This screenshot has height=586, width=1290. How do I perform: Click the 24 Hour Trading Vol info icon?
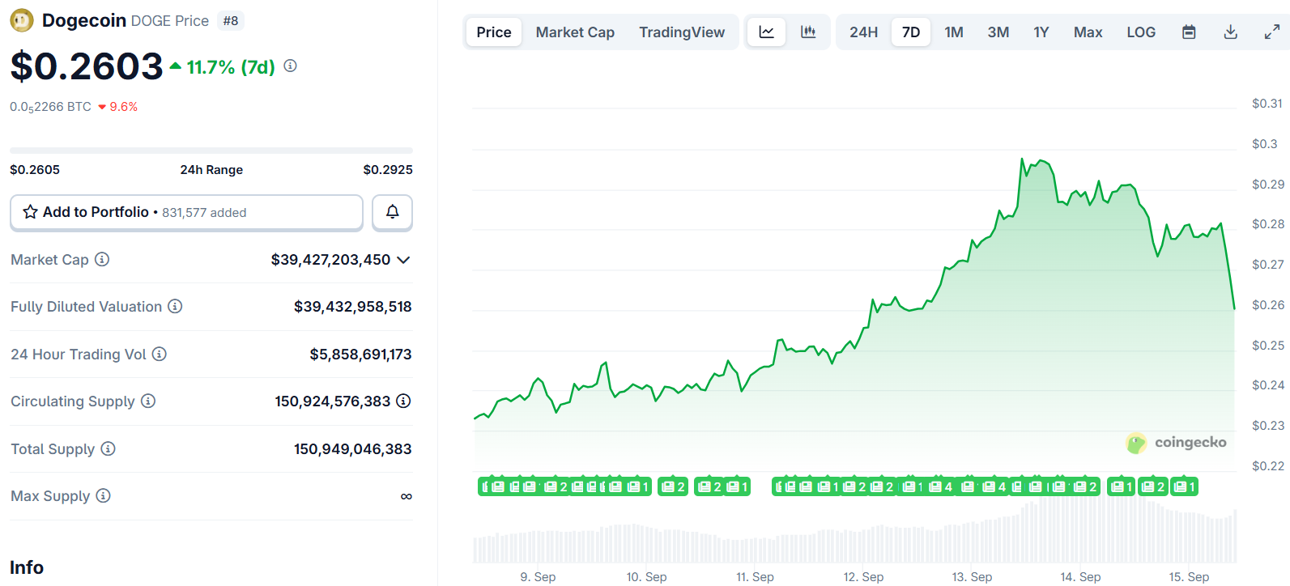[160, 354]
